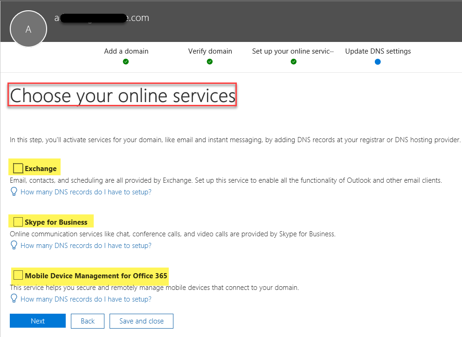Open DNS records help link under Exchange
This screenshot has height=337, width=462.
pyautogui.click(x=86, y=192)
